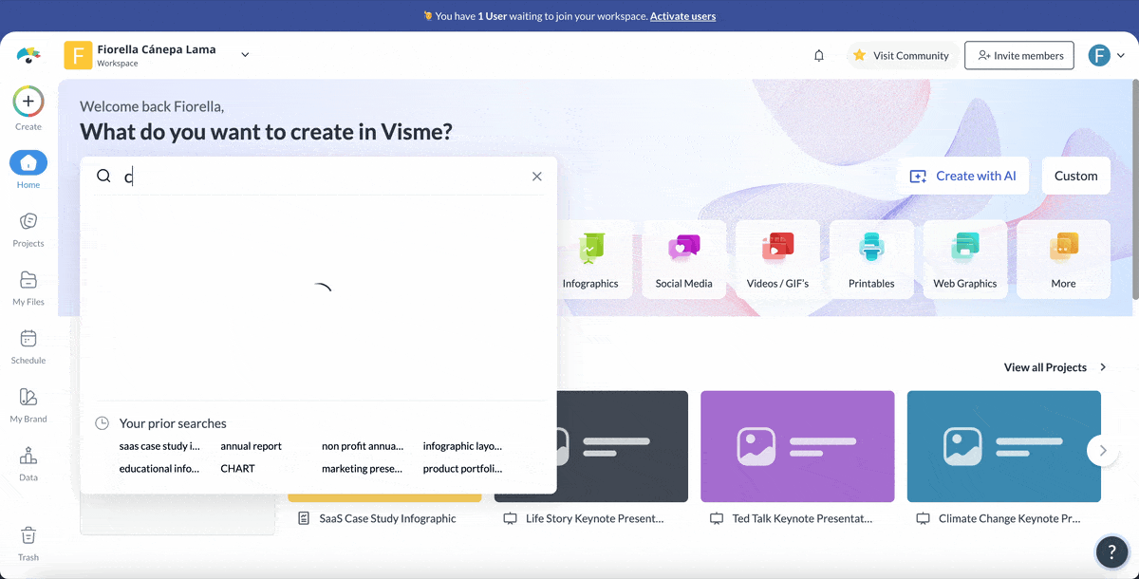Select the Social Media category tile
The image size is (1139, 579).
[x=684, y=258]
